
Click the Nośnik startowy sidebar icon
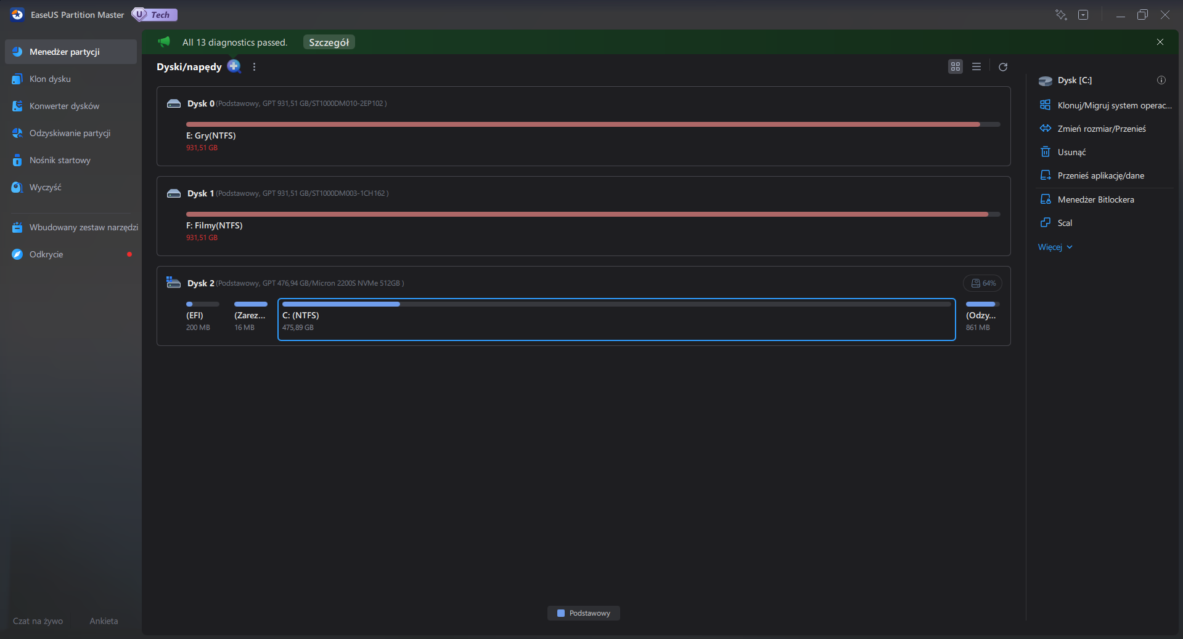17,160
